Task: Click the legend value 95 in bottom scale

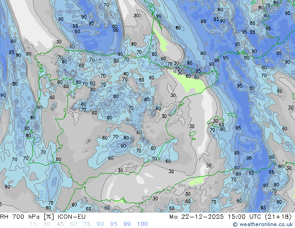Action: coord(114,224)
